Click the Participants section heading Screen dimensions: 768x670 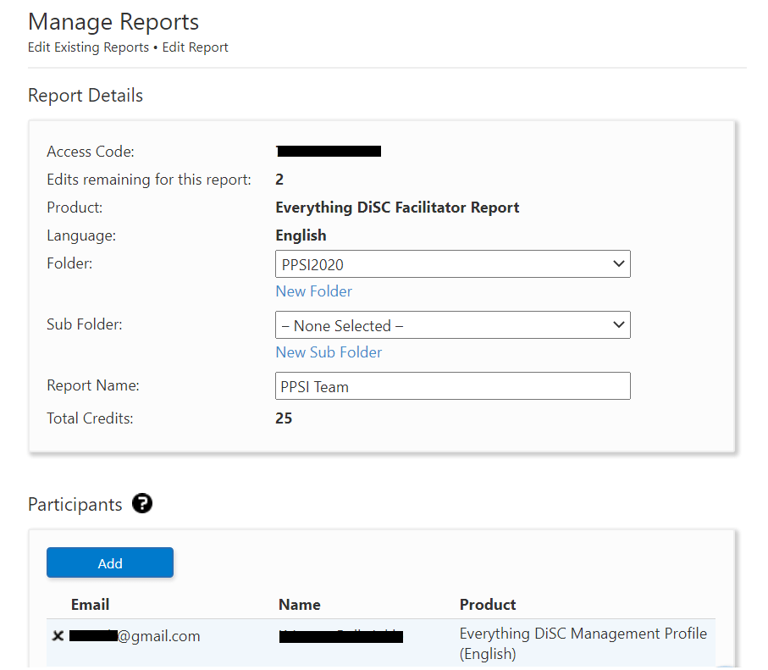(x=75, y=504)
